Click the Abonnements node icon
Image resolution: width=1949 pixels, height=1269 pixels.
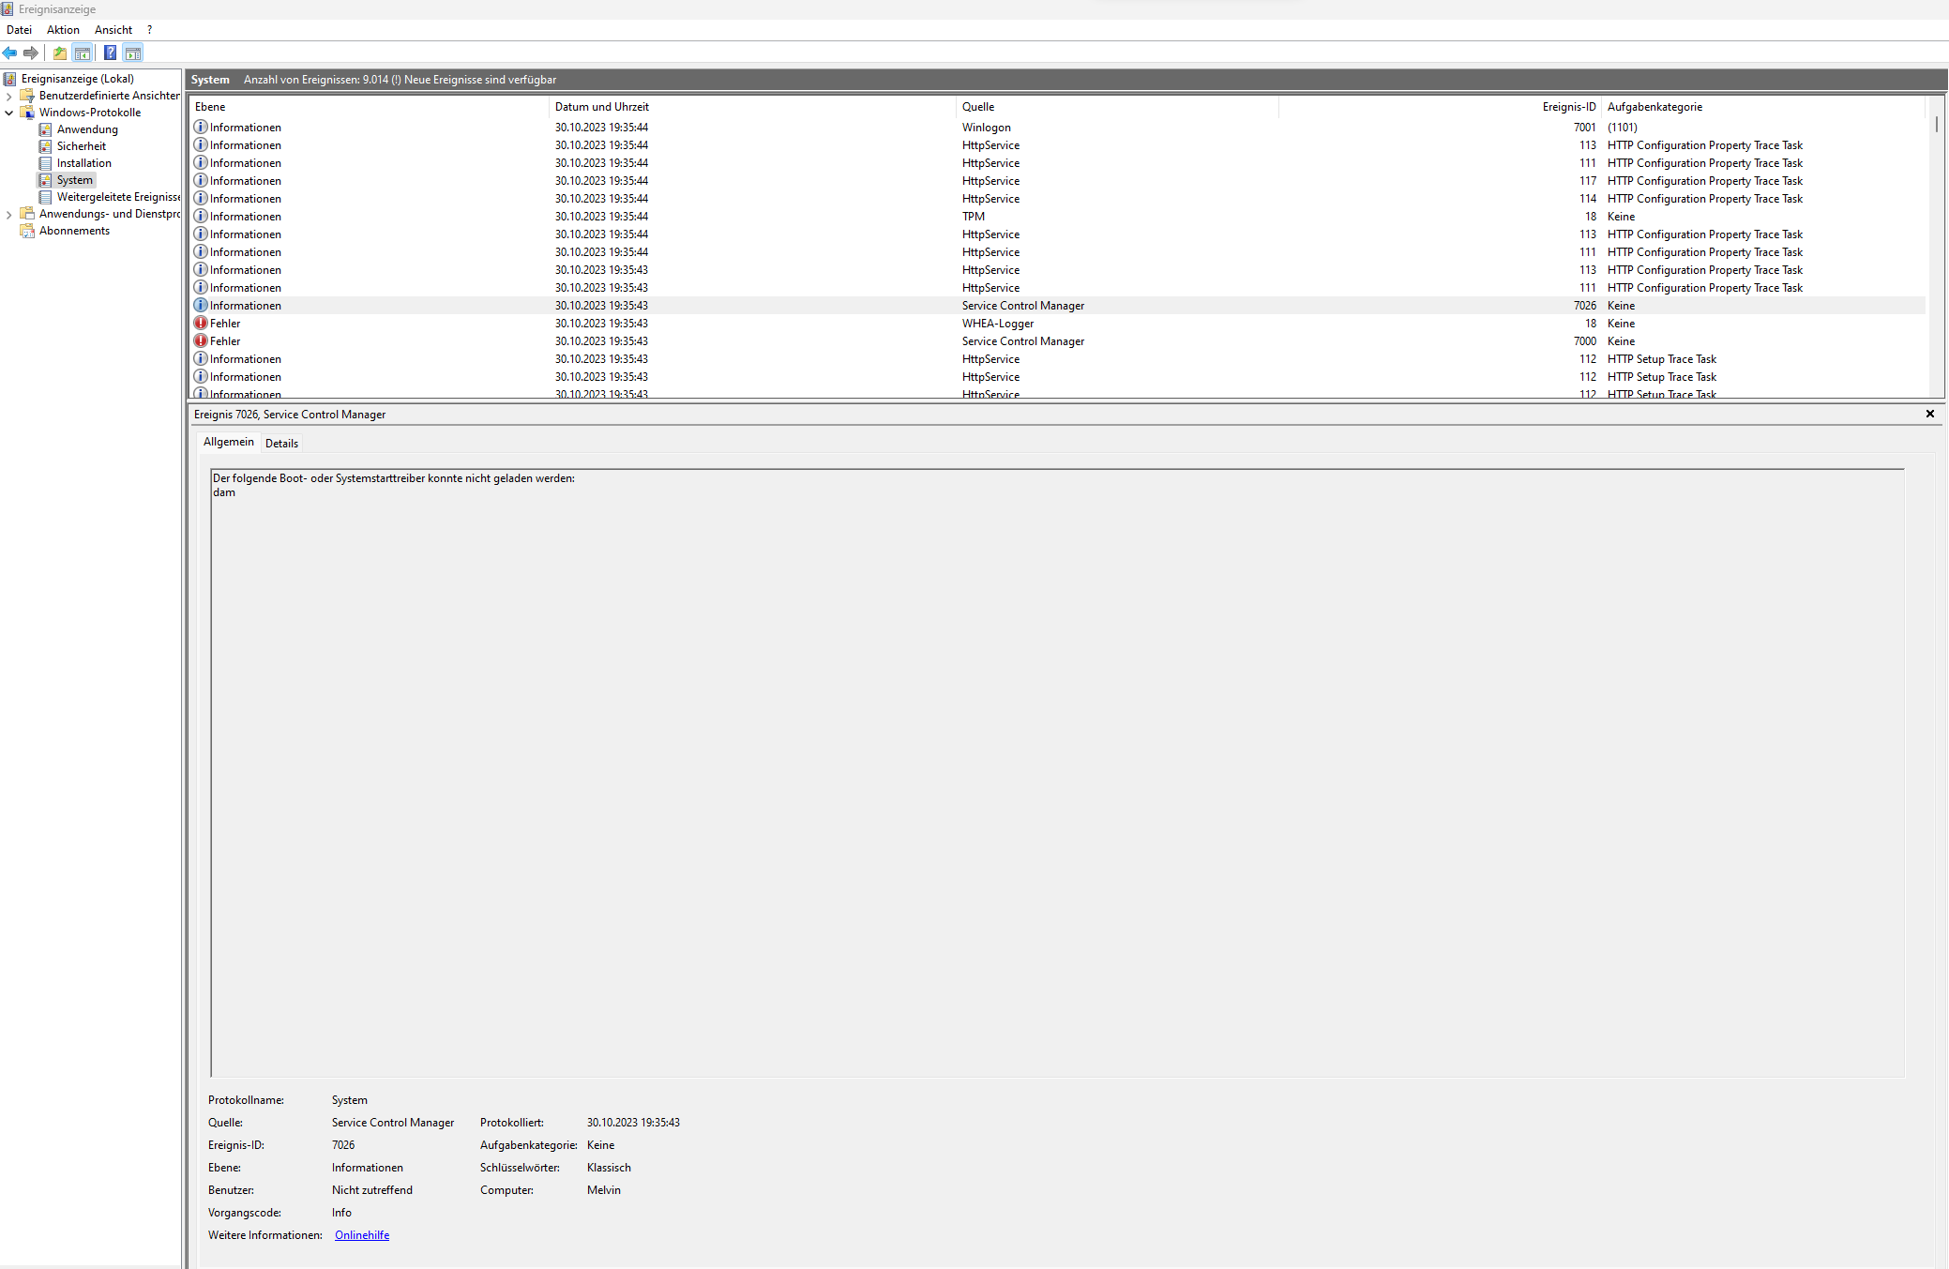click(x=28, y=231)
